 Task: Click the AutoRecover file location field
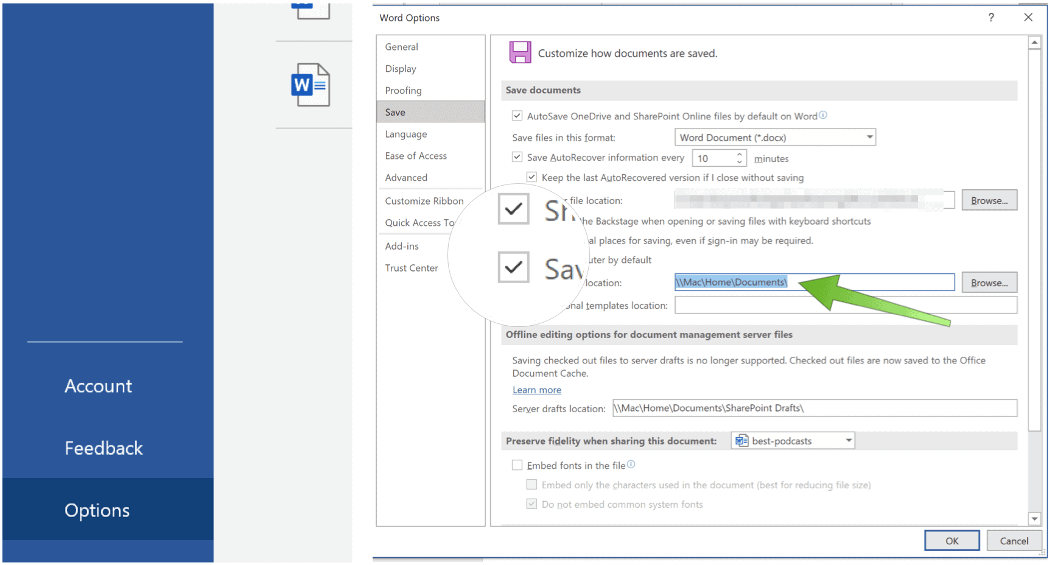click(x=815, y=199)
